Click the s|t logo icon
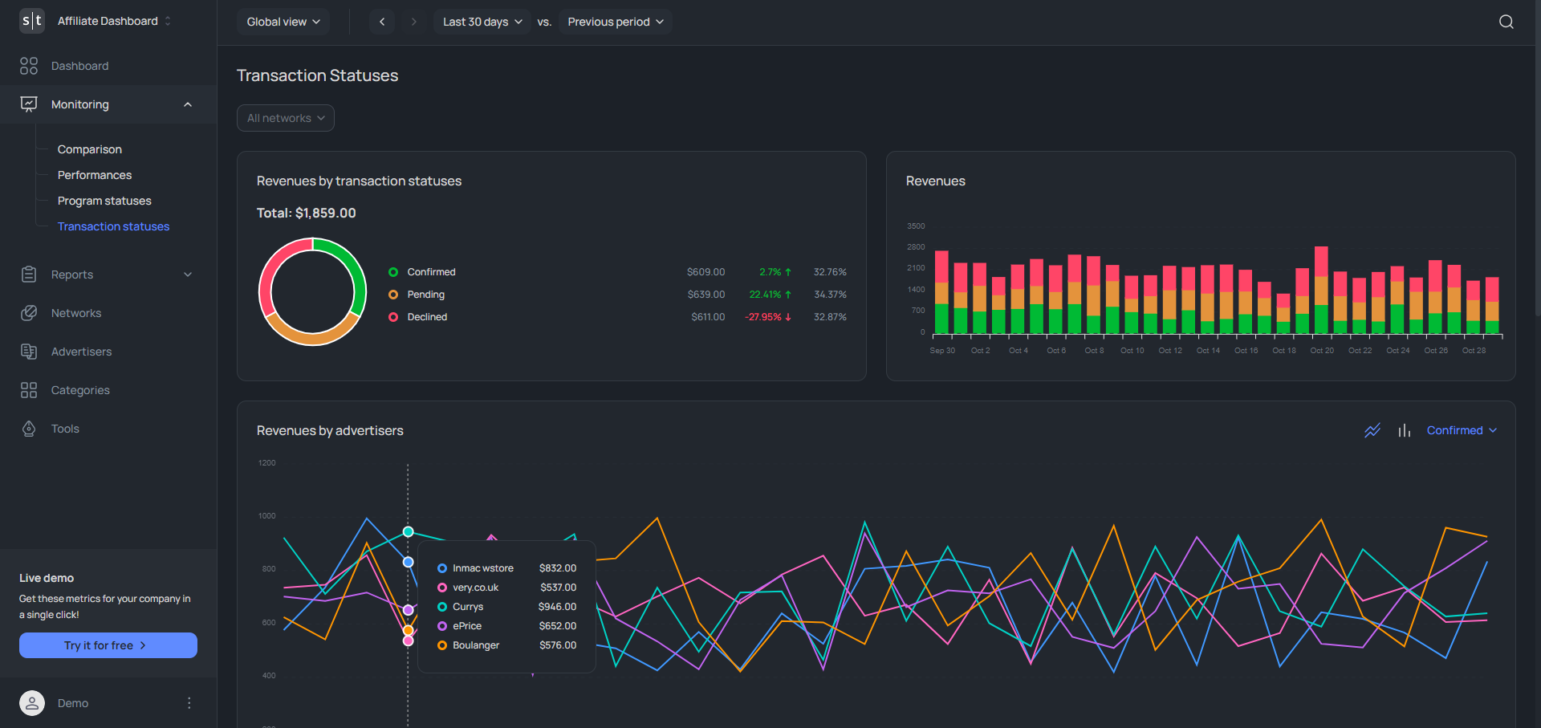1541x728 pixels. pyautogui.click(x=32, y=21)
